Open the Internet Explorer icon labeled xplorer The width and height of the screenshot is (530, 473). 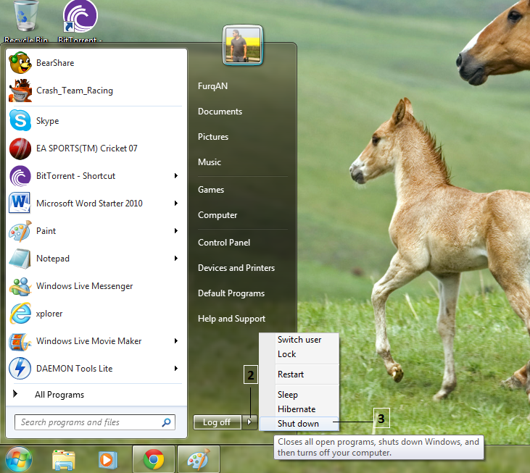tap(20, 314)
